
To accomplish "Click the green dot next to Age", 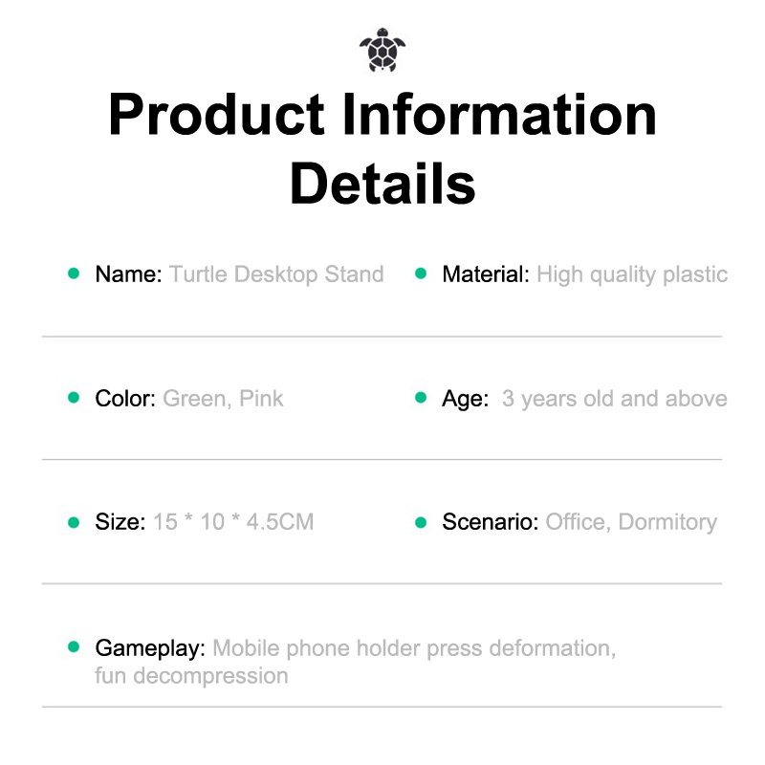I will click(420, 398).
